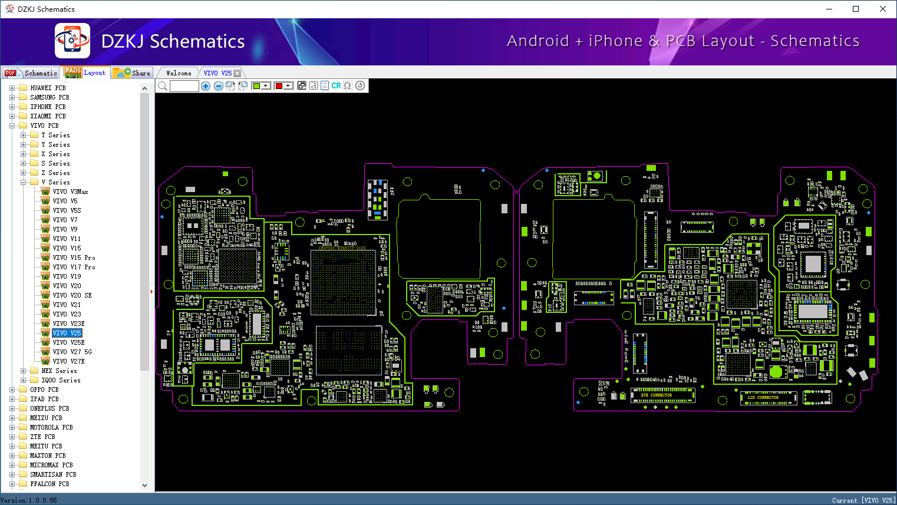Viewport: 897px width, 505px height.
Task: Open the Welcome tab
Action: [x=179, y=73]
